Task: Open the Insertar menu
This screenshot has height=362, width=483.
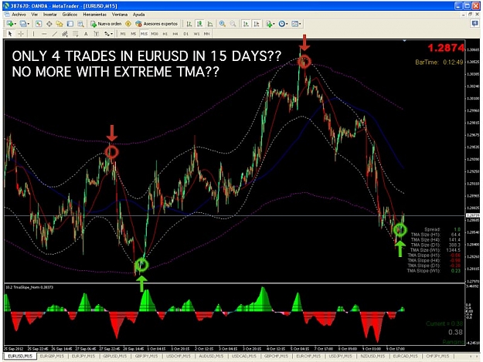Action: tap(50, 15)
